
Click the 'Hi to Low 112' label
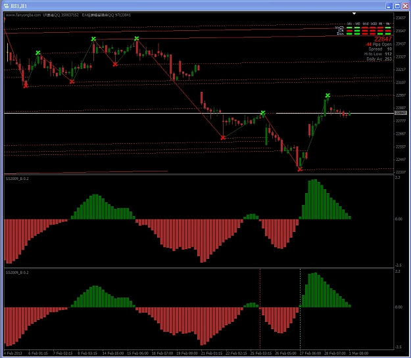pos(377,54)
